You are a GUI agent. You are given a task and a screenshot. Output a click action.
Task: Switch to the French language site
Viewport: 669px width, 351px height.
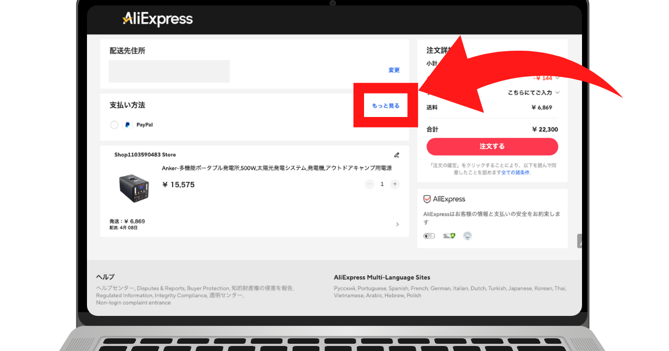coord(419,289)
